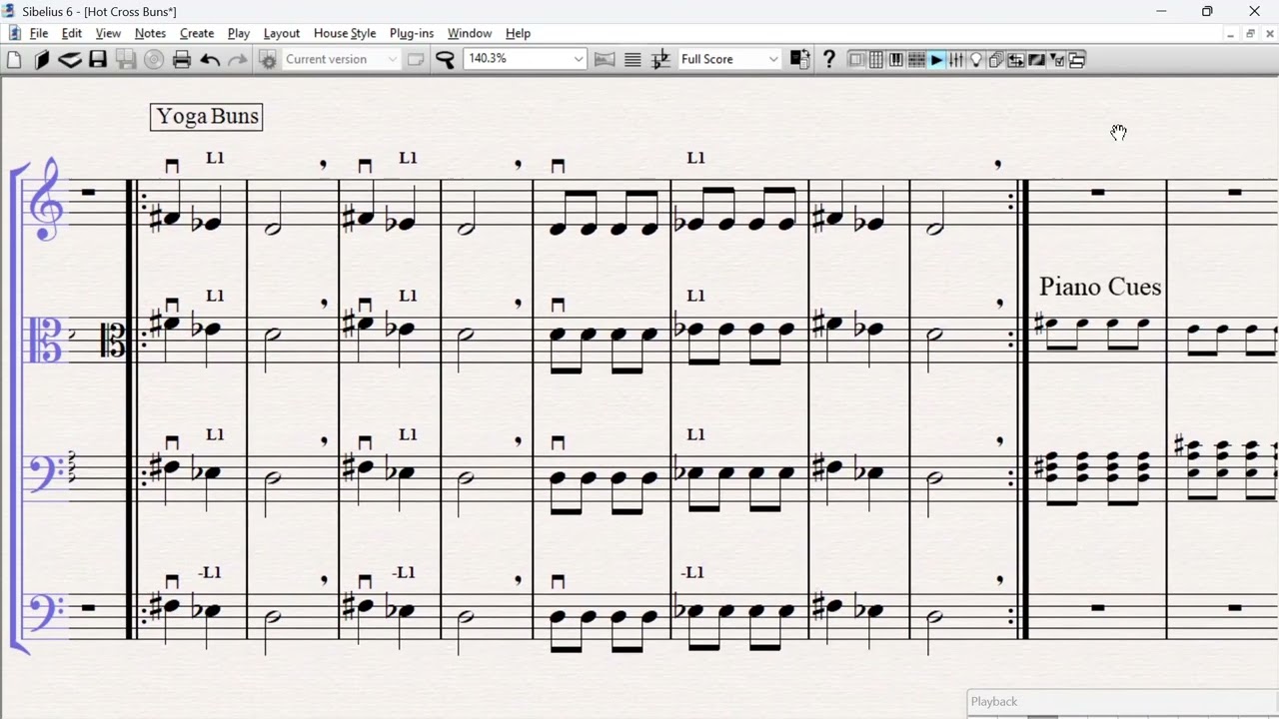Select the alto clef on second staff

point(47,341)
